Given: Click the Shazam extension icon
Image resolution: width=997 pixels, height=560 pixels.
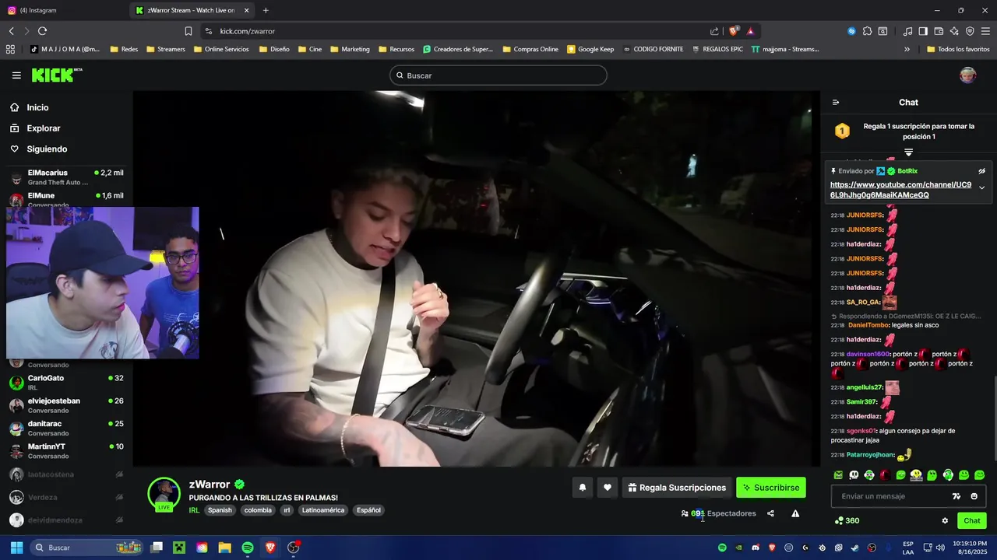Looking at the screenshot, I should point(851,31).
